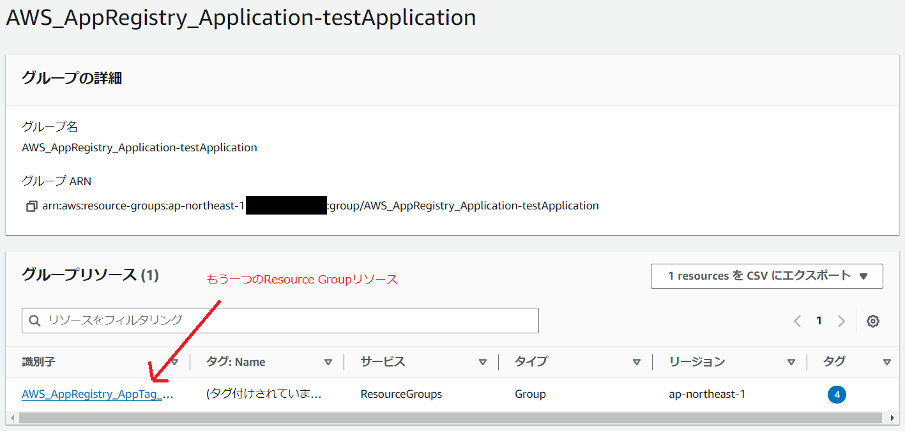The image size is (905, 431).
Task: Sort by タグ: Name column
Action: click(328, 362)
